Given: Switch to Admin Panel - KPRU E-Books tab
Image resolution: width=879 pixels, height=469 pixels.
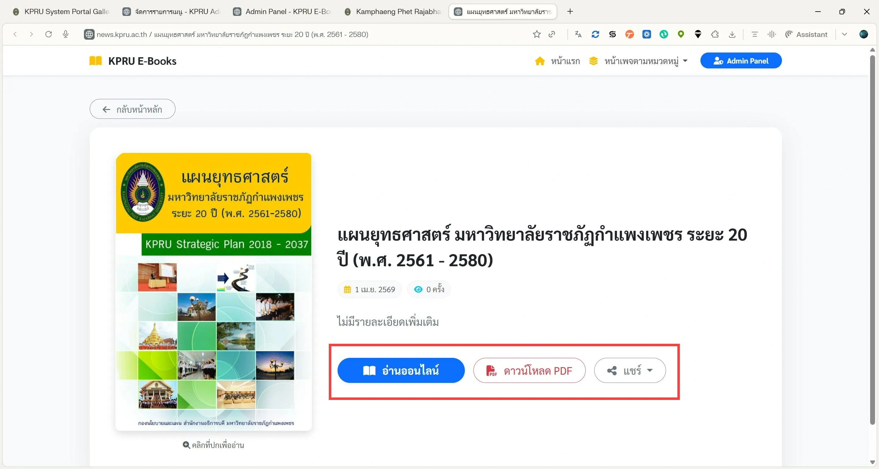Looking at the screenshot, I should [282, 12].
